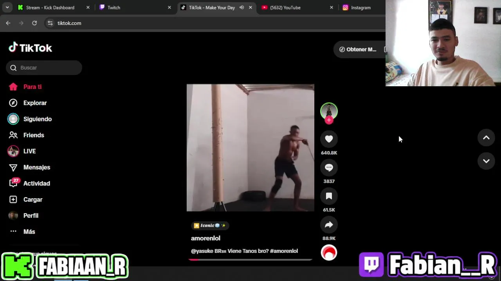
Task: Pause the playing video
Action: [x=250, y=148]
